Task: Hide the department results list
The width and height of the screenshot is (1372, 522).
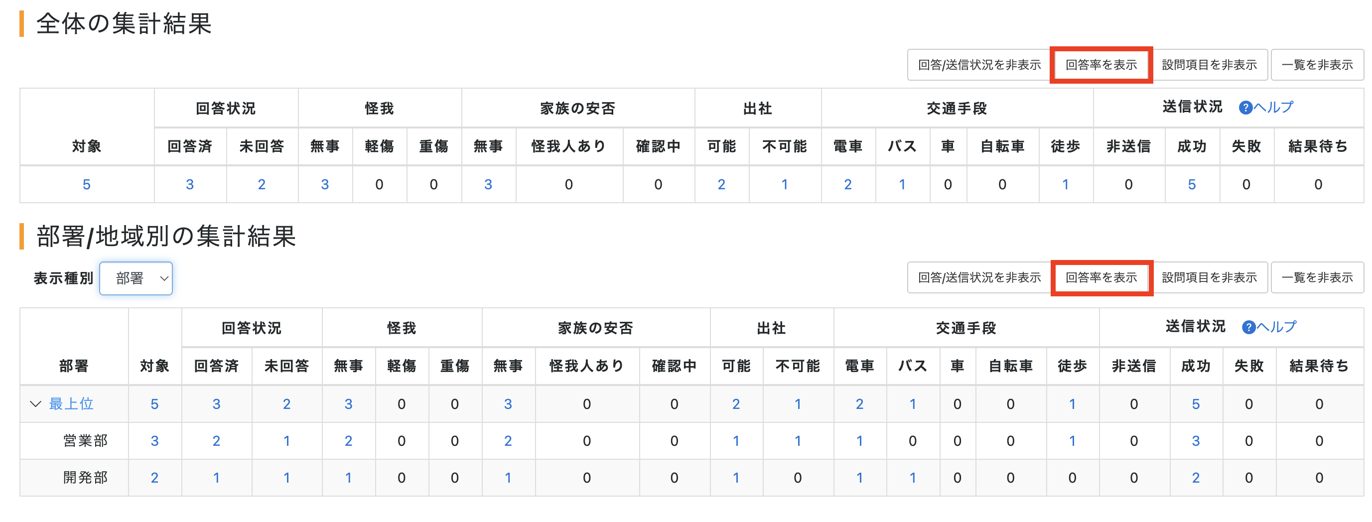Action: tap(1317, 277)
